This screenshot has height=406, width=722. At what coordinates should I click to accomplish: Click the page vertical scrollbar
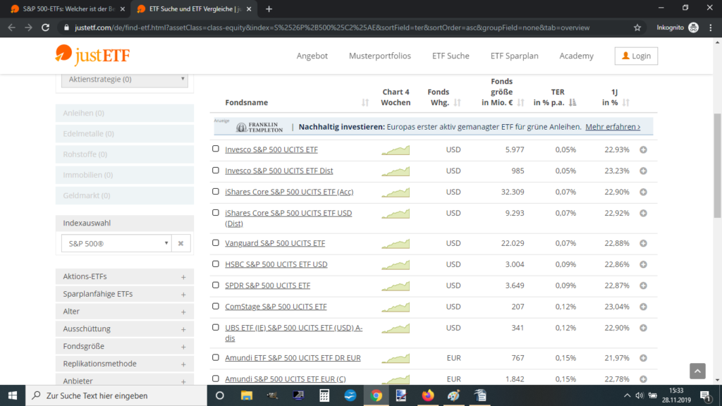(x=717, y=166)
